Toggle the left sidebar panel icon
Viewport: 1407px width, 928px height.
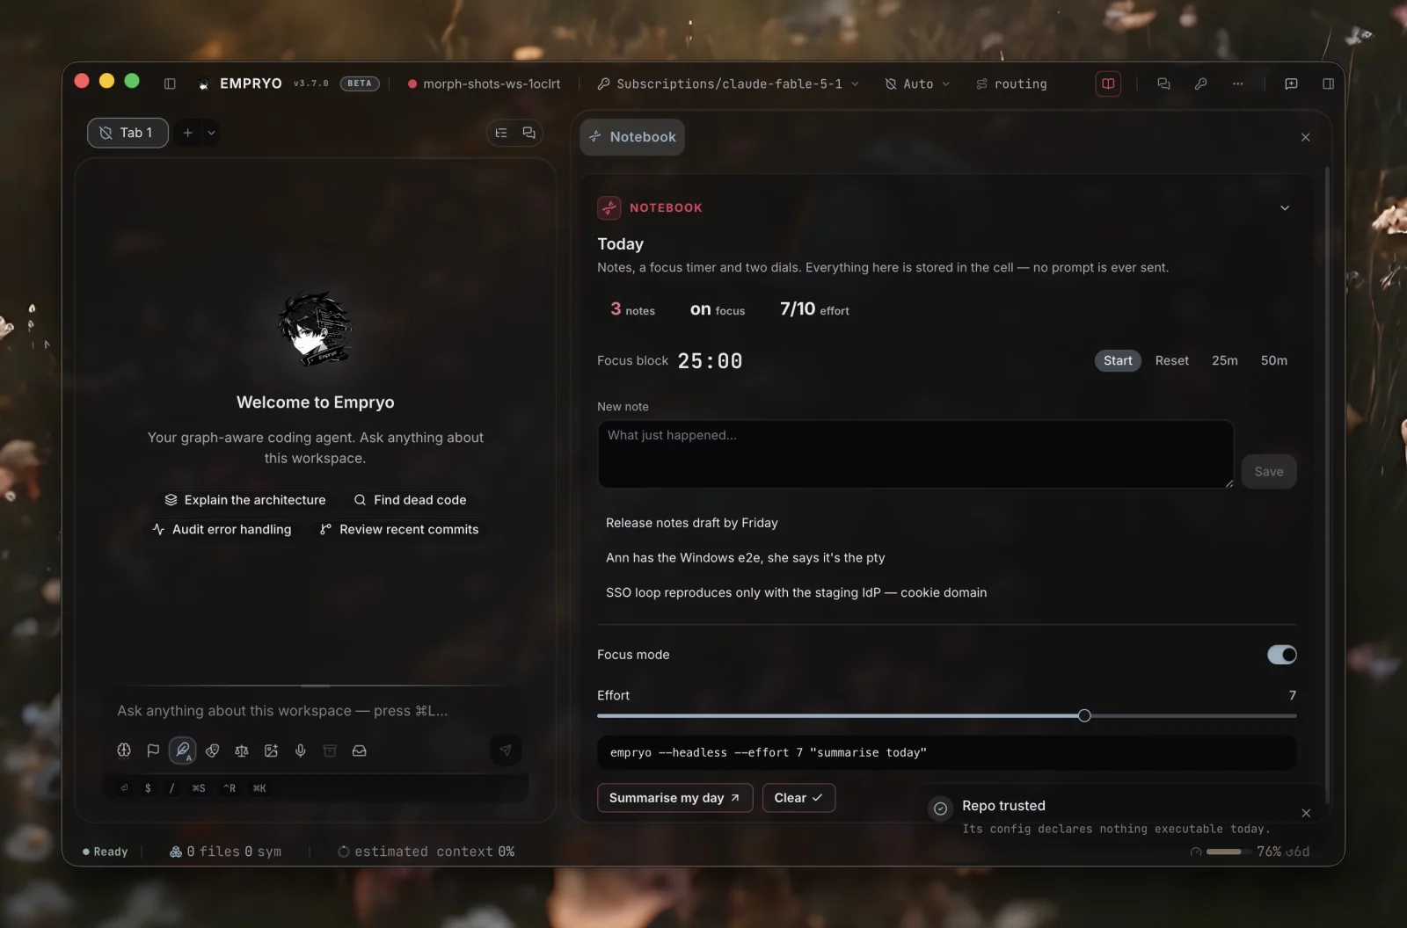[170, 83]
